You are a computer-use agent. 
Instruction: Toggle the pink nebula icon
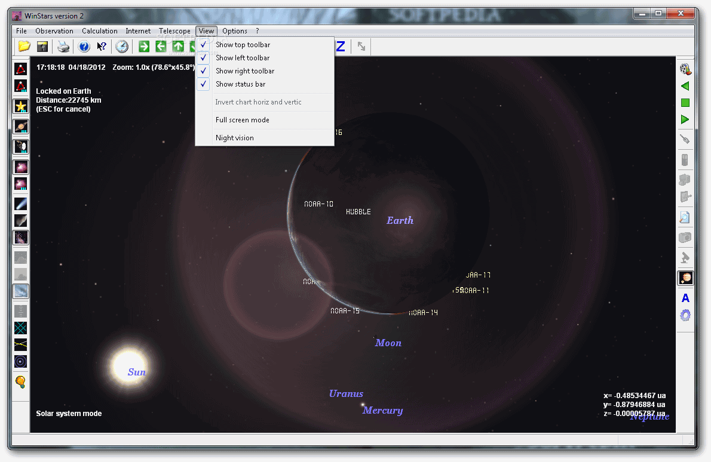[20, 167]
